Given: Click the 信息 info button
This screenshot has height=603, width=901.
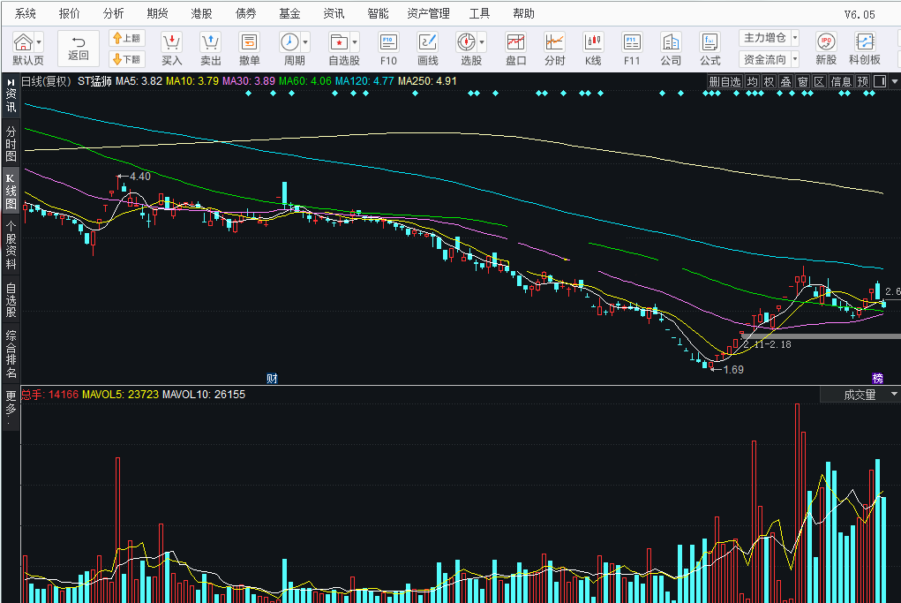Looking at the screenshot, I should point(841,81).
